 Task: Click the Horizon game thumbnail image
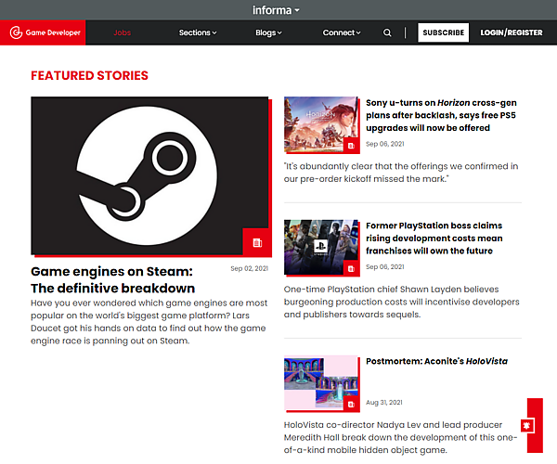pos(316,119)
